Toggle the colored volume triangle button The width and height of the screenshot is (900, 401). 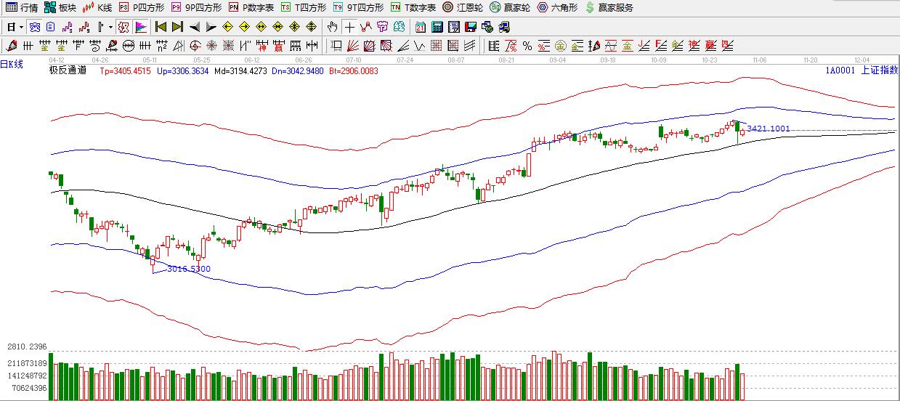pyautogui.click(x=141, y=28)
